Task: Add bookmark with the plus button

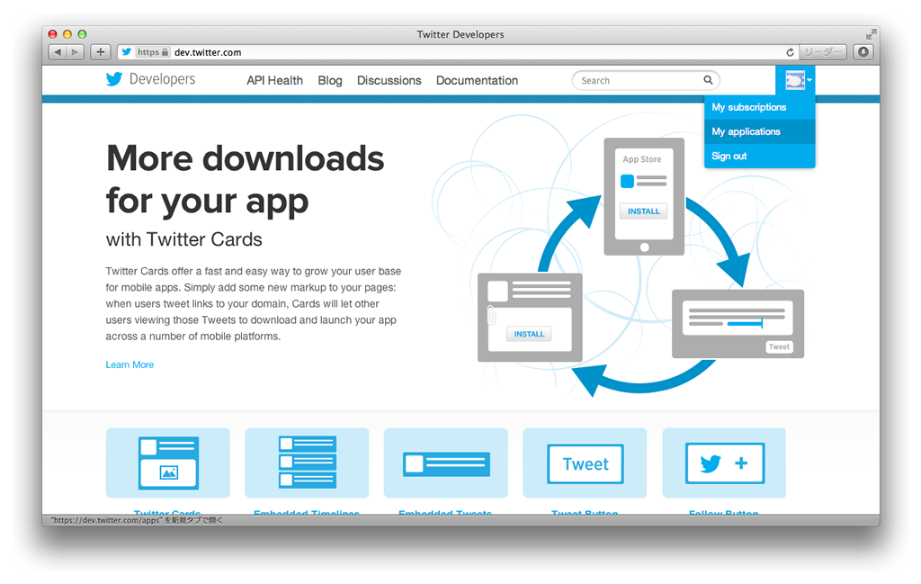Action: (101, 52)
